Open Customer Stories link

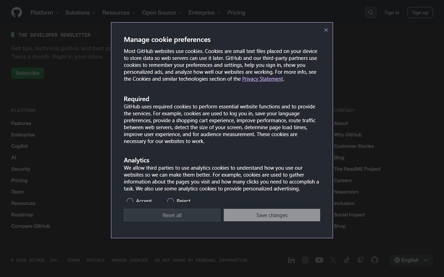(x=354, y=146)
